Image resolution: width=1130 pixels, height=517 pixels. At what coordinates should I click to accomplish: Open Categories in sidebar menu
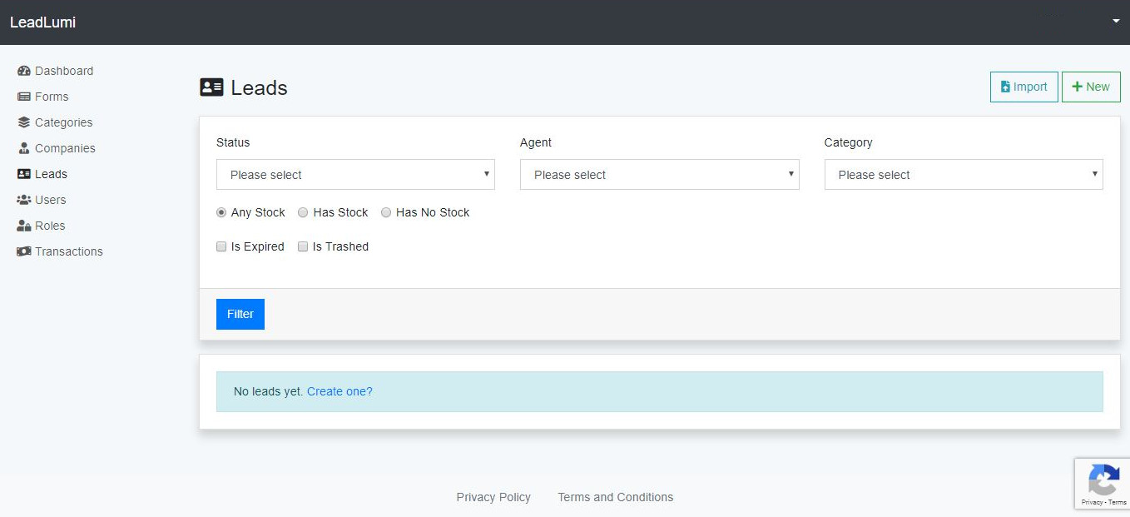[x=55, y=122]
